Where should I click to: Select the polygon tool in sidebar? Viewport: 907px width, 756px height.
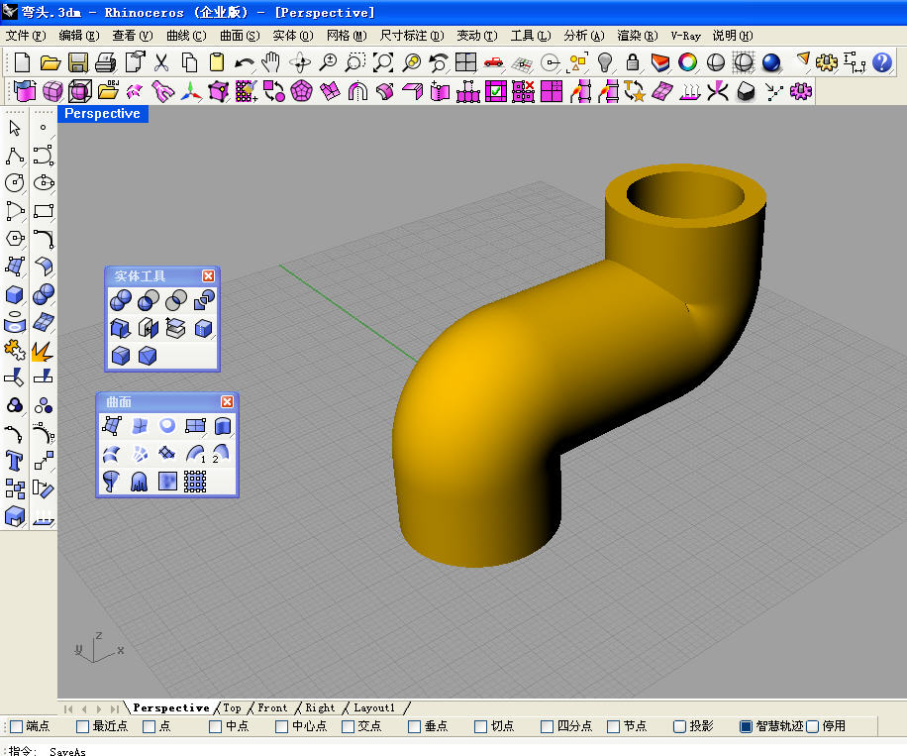pyautogui.click(x=15, y=239)
